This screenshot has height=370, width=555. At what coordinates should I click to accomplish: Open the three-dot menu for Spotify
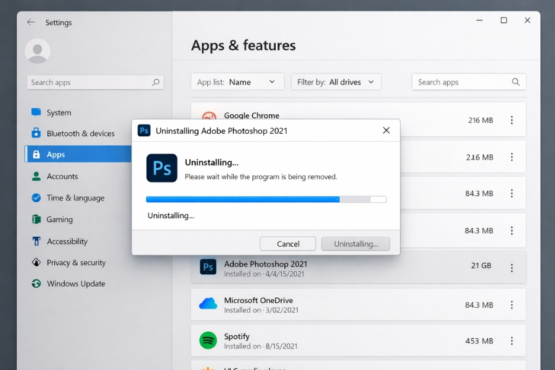(511, 340)
